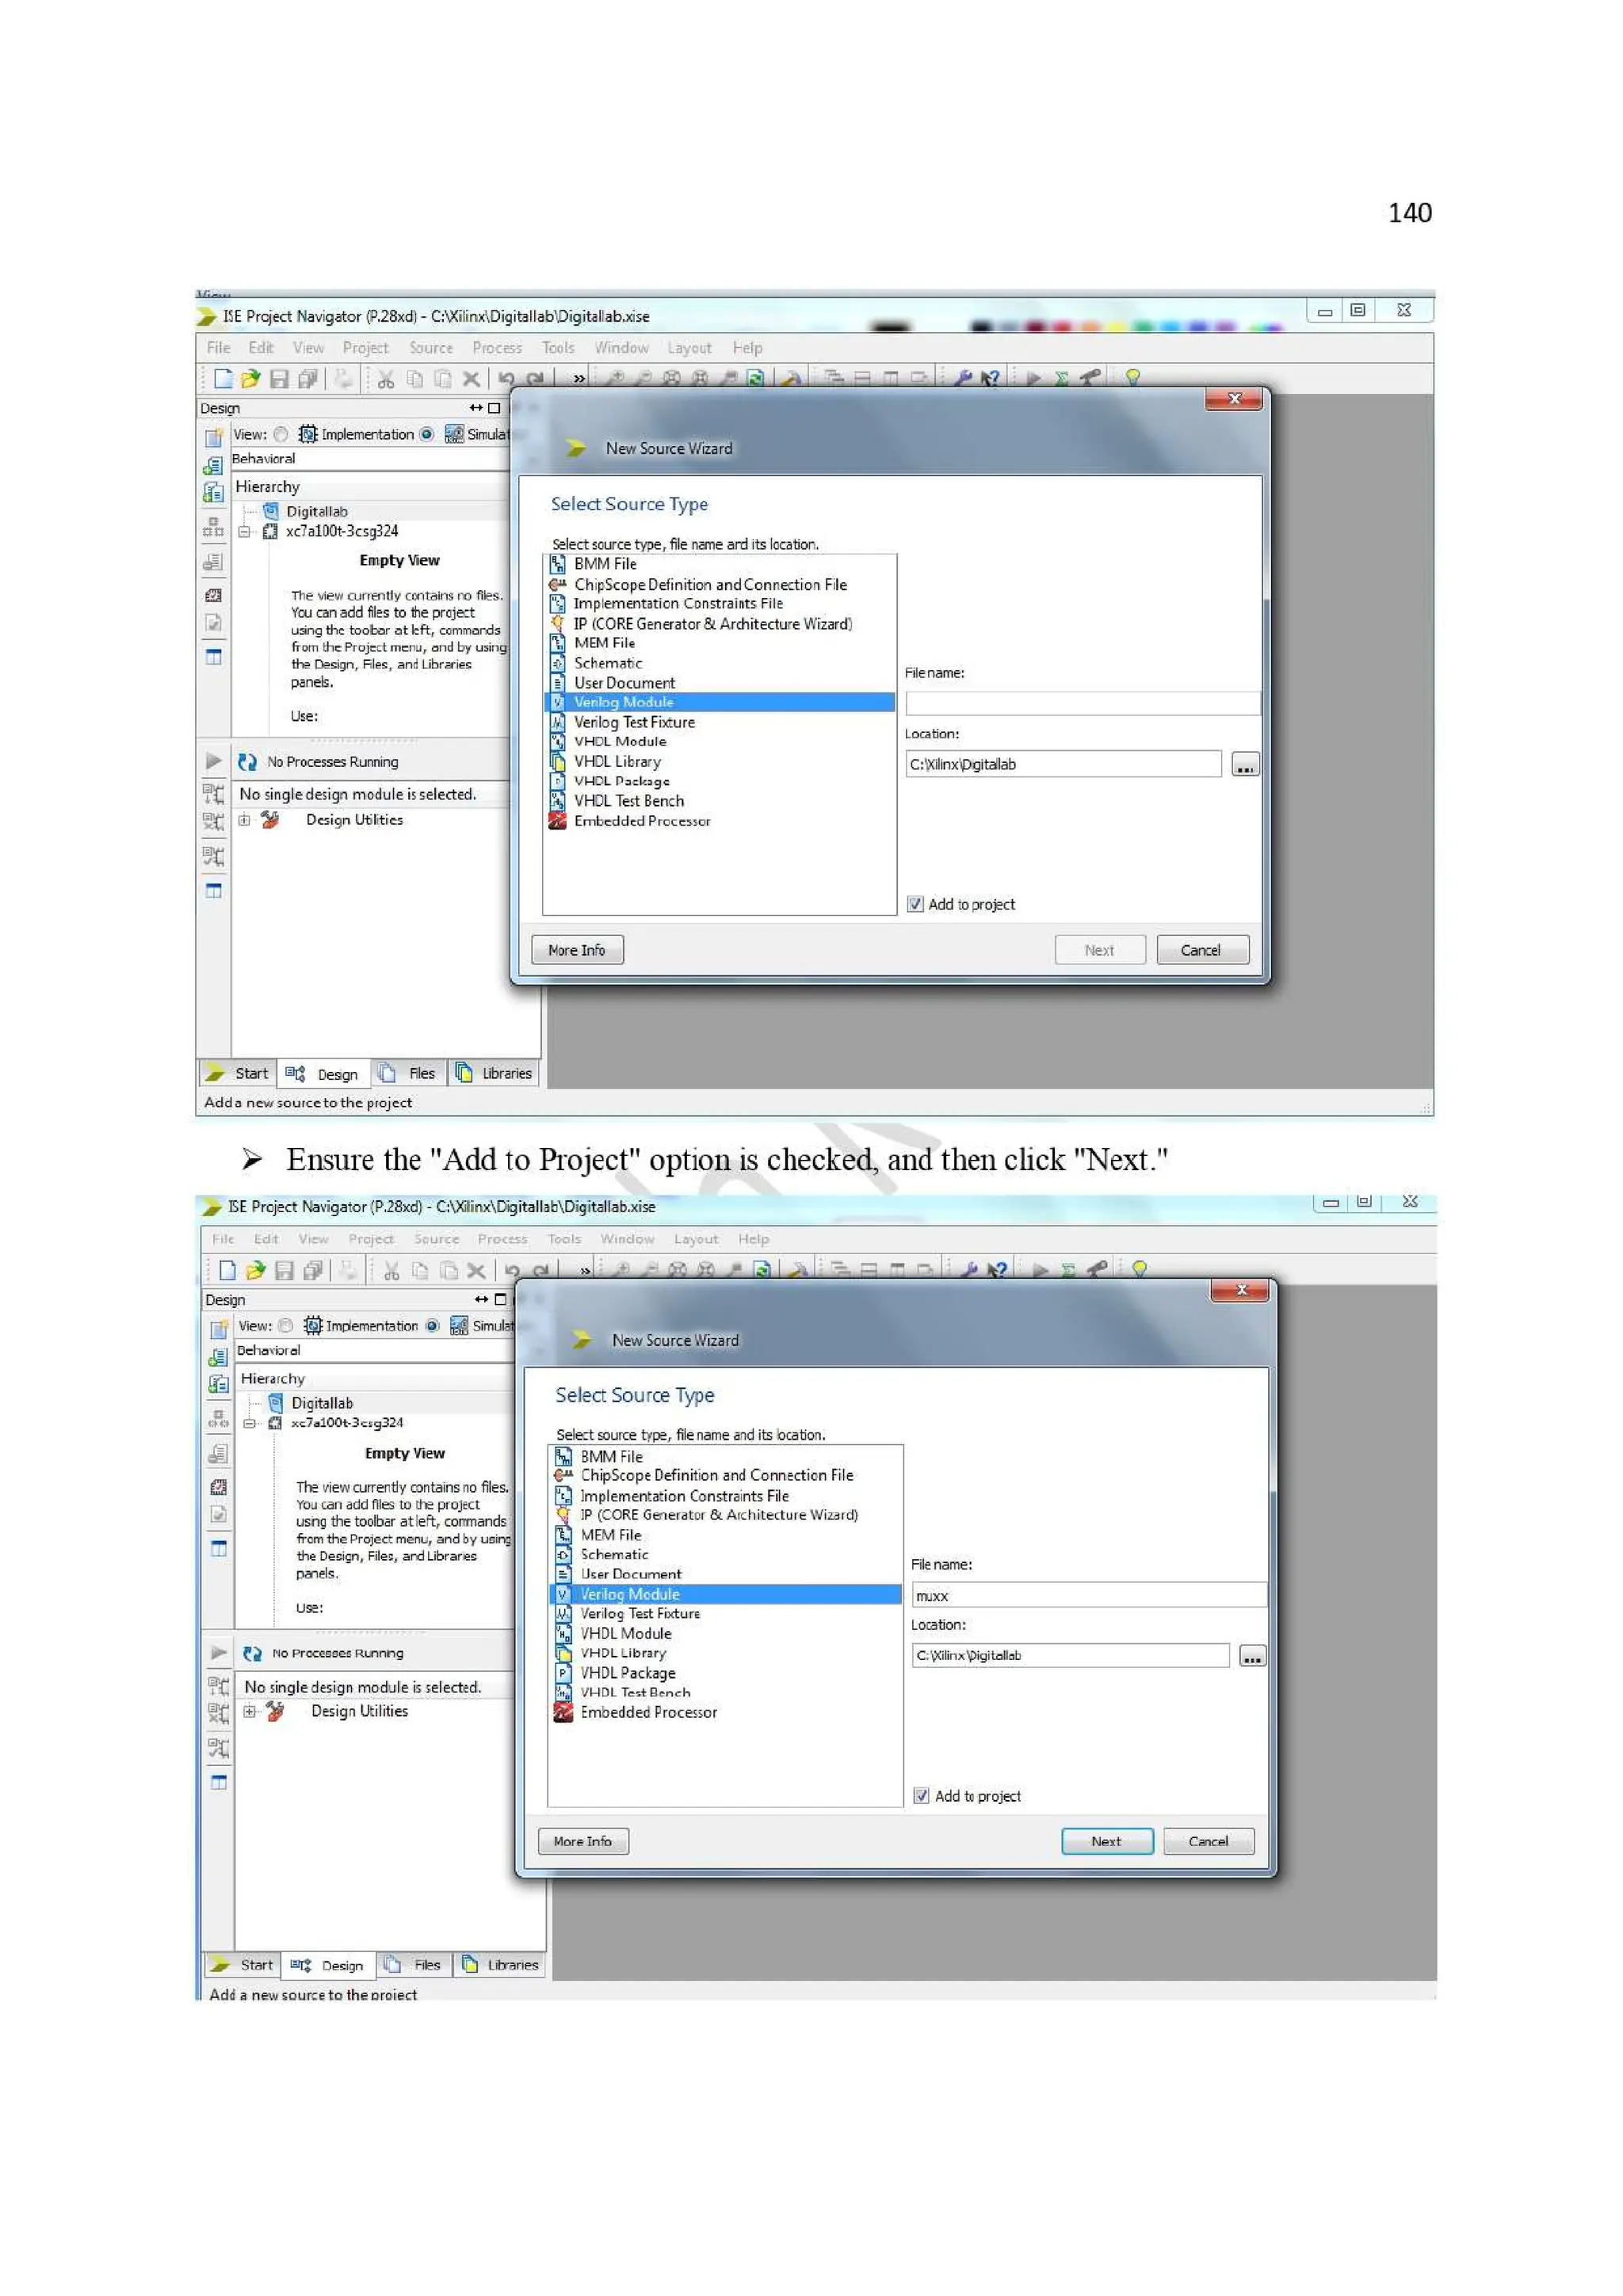Open Source menu in second screenshot
Image resolution: width=1623 pixels, height=2296 pixels.
tap(437, 1239)
